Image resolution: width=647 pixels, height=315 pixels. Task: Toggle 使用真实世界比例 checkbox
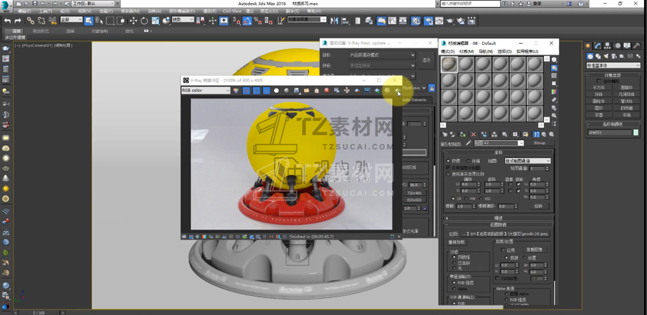[448, 174]
